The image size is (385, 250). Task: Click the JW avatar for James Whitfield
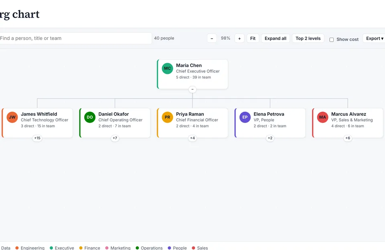[x=12, y=117]
